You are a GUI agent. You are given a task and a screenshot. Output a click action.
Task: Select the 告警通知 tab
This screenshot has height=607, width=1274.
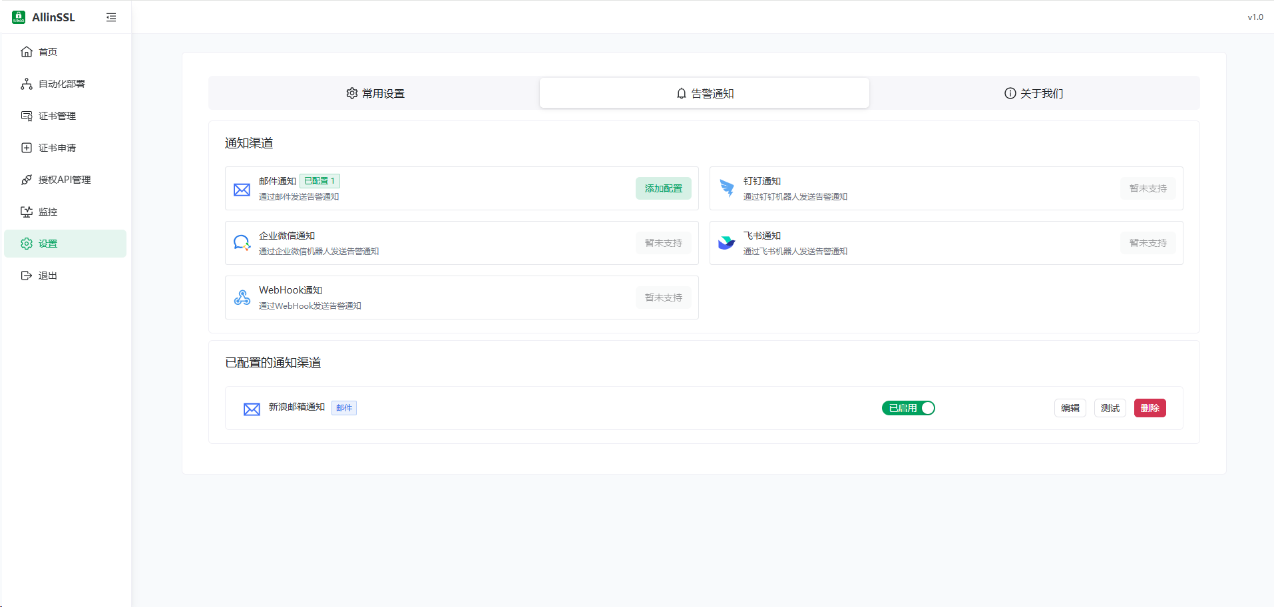point(704,93)
